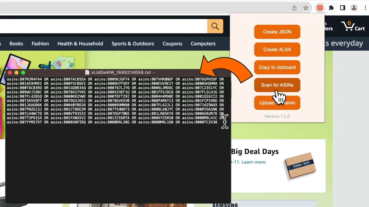Click the asins:B078GVH2VB text

[112, 101]
